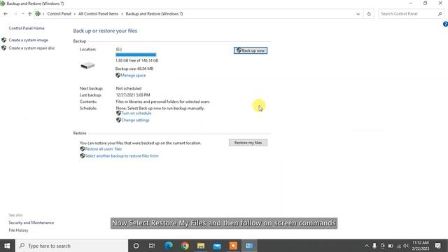Click shield icon beside Create a system image
The image size is (448, 252).
click(x=3, y=40)
